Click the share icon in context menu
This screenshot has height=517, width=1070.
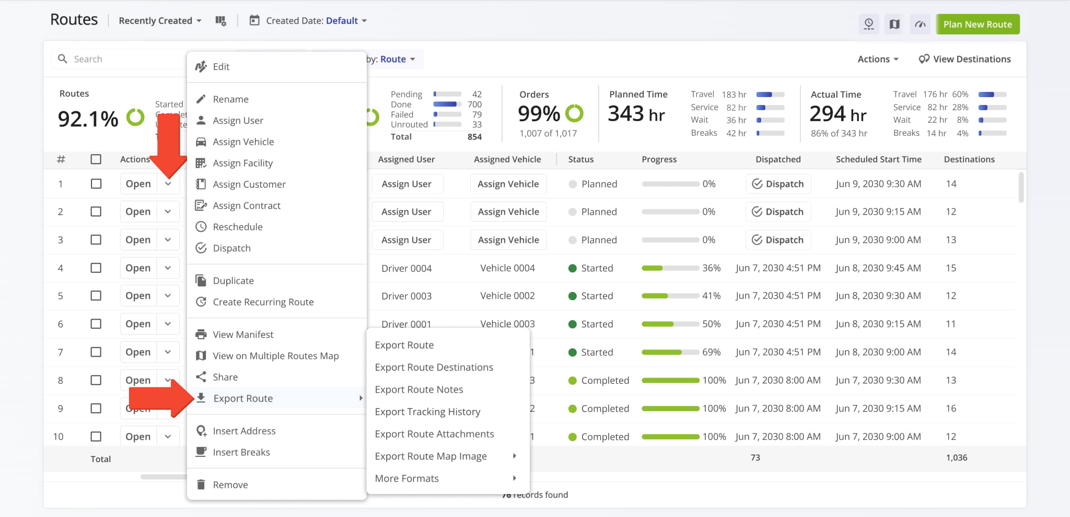click(201, 377)
